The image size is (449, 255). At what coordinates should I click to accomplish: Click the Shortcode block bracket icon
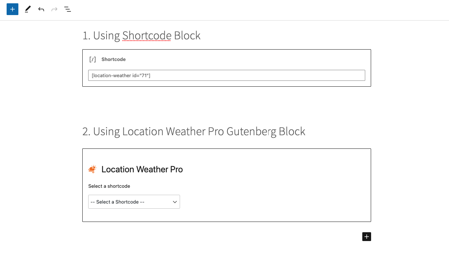coord(93,59)
